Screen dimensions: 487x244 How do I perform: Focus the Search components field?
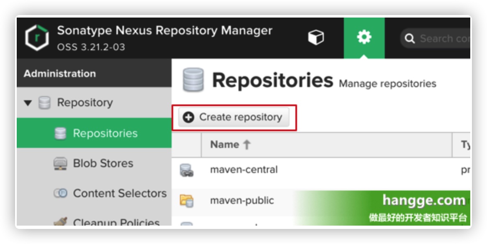[435, 38]
